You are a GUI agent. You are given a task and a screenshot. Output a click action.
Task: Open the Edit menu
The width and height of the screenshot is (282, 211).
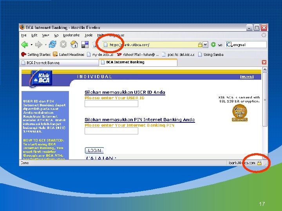point(34,35)
